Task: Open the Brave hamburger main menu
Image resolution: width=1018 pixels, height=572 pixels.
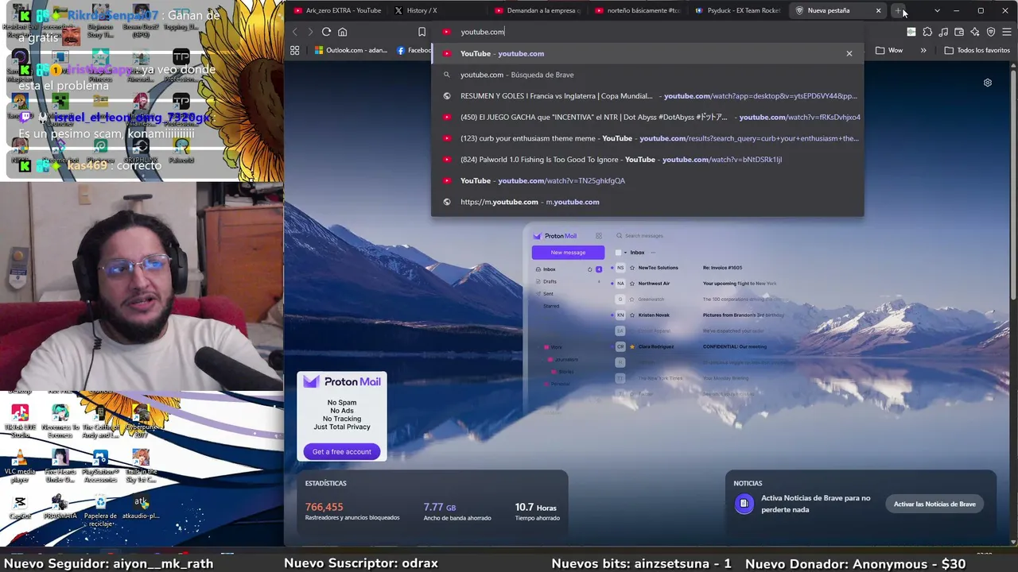Action: (x=1007, y=32)
